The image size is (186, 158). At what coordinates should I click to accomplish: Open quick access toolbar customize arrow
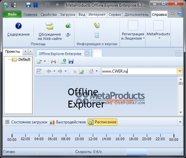57,5
